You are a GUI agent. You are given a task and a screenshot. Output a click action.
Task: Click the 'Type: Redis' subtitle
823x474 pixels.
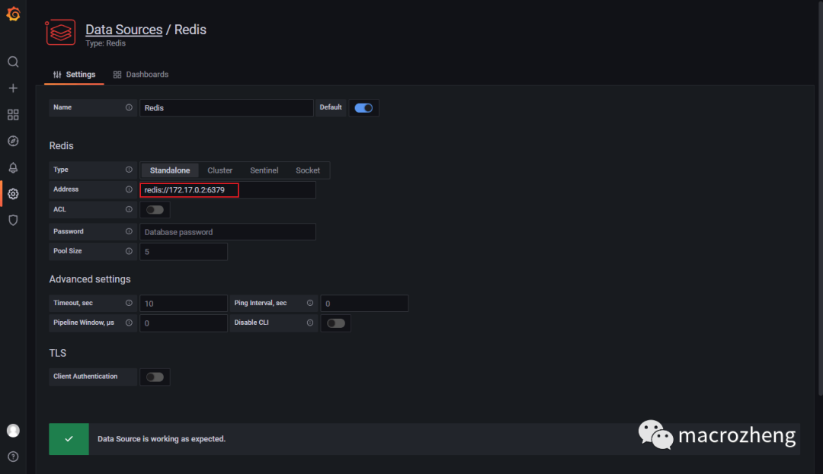[x=105, y=43]
